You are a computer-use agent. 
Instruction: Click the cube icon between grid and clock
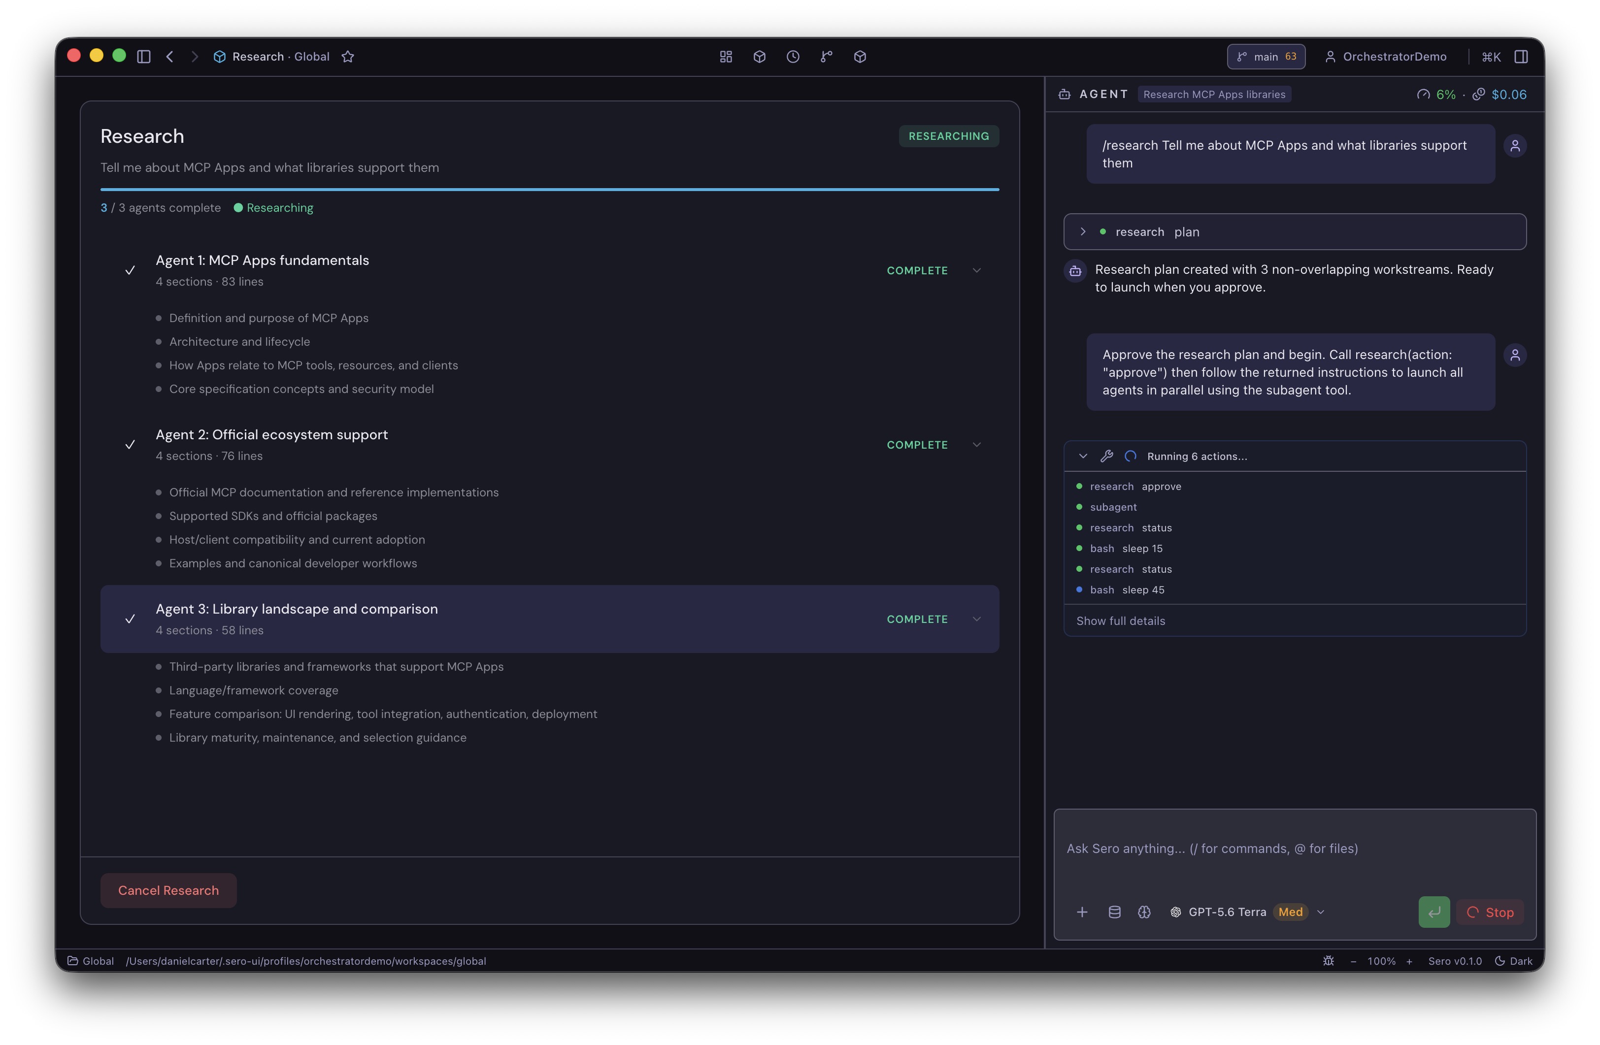(x=760, y=57)
